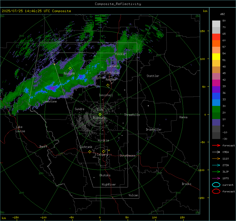Click the Stettler city label
Viewport: 236px width, 221px height.
(153, 76)
